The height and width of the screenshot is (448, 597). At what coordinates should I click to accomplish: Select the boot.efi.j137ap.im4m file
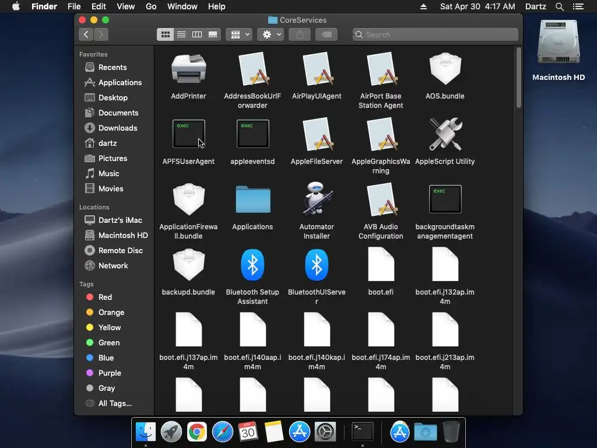[188, 330]
